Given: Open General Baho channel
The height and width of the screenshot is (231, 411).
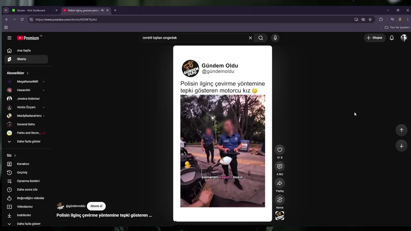Looking at the screenshot, I should (26, 124).
